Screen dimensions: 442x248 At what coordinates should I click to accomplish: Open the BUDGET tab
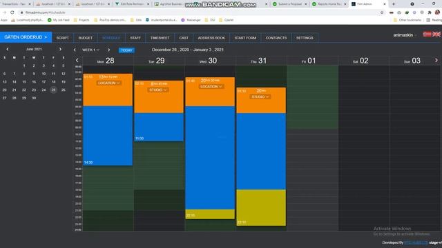pyautogui.click(x=86, y=38)
